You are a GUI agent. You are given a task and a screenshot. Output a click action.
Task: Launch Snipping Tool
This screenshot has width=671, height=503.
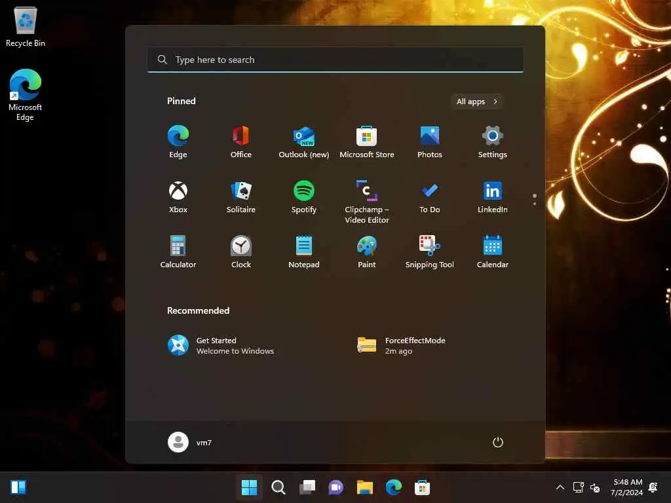430,252
